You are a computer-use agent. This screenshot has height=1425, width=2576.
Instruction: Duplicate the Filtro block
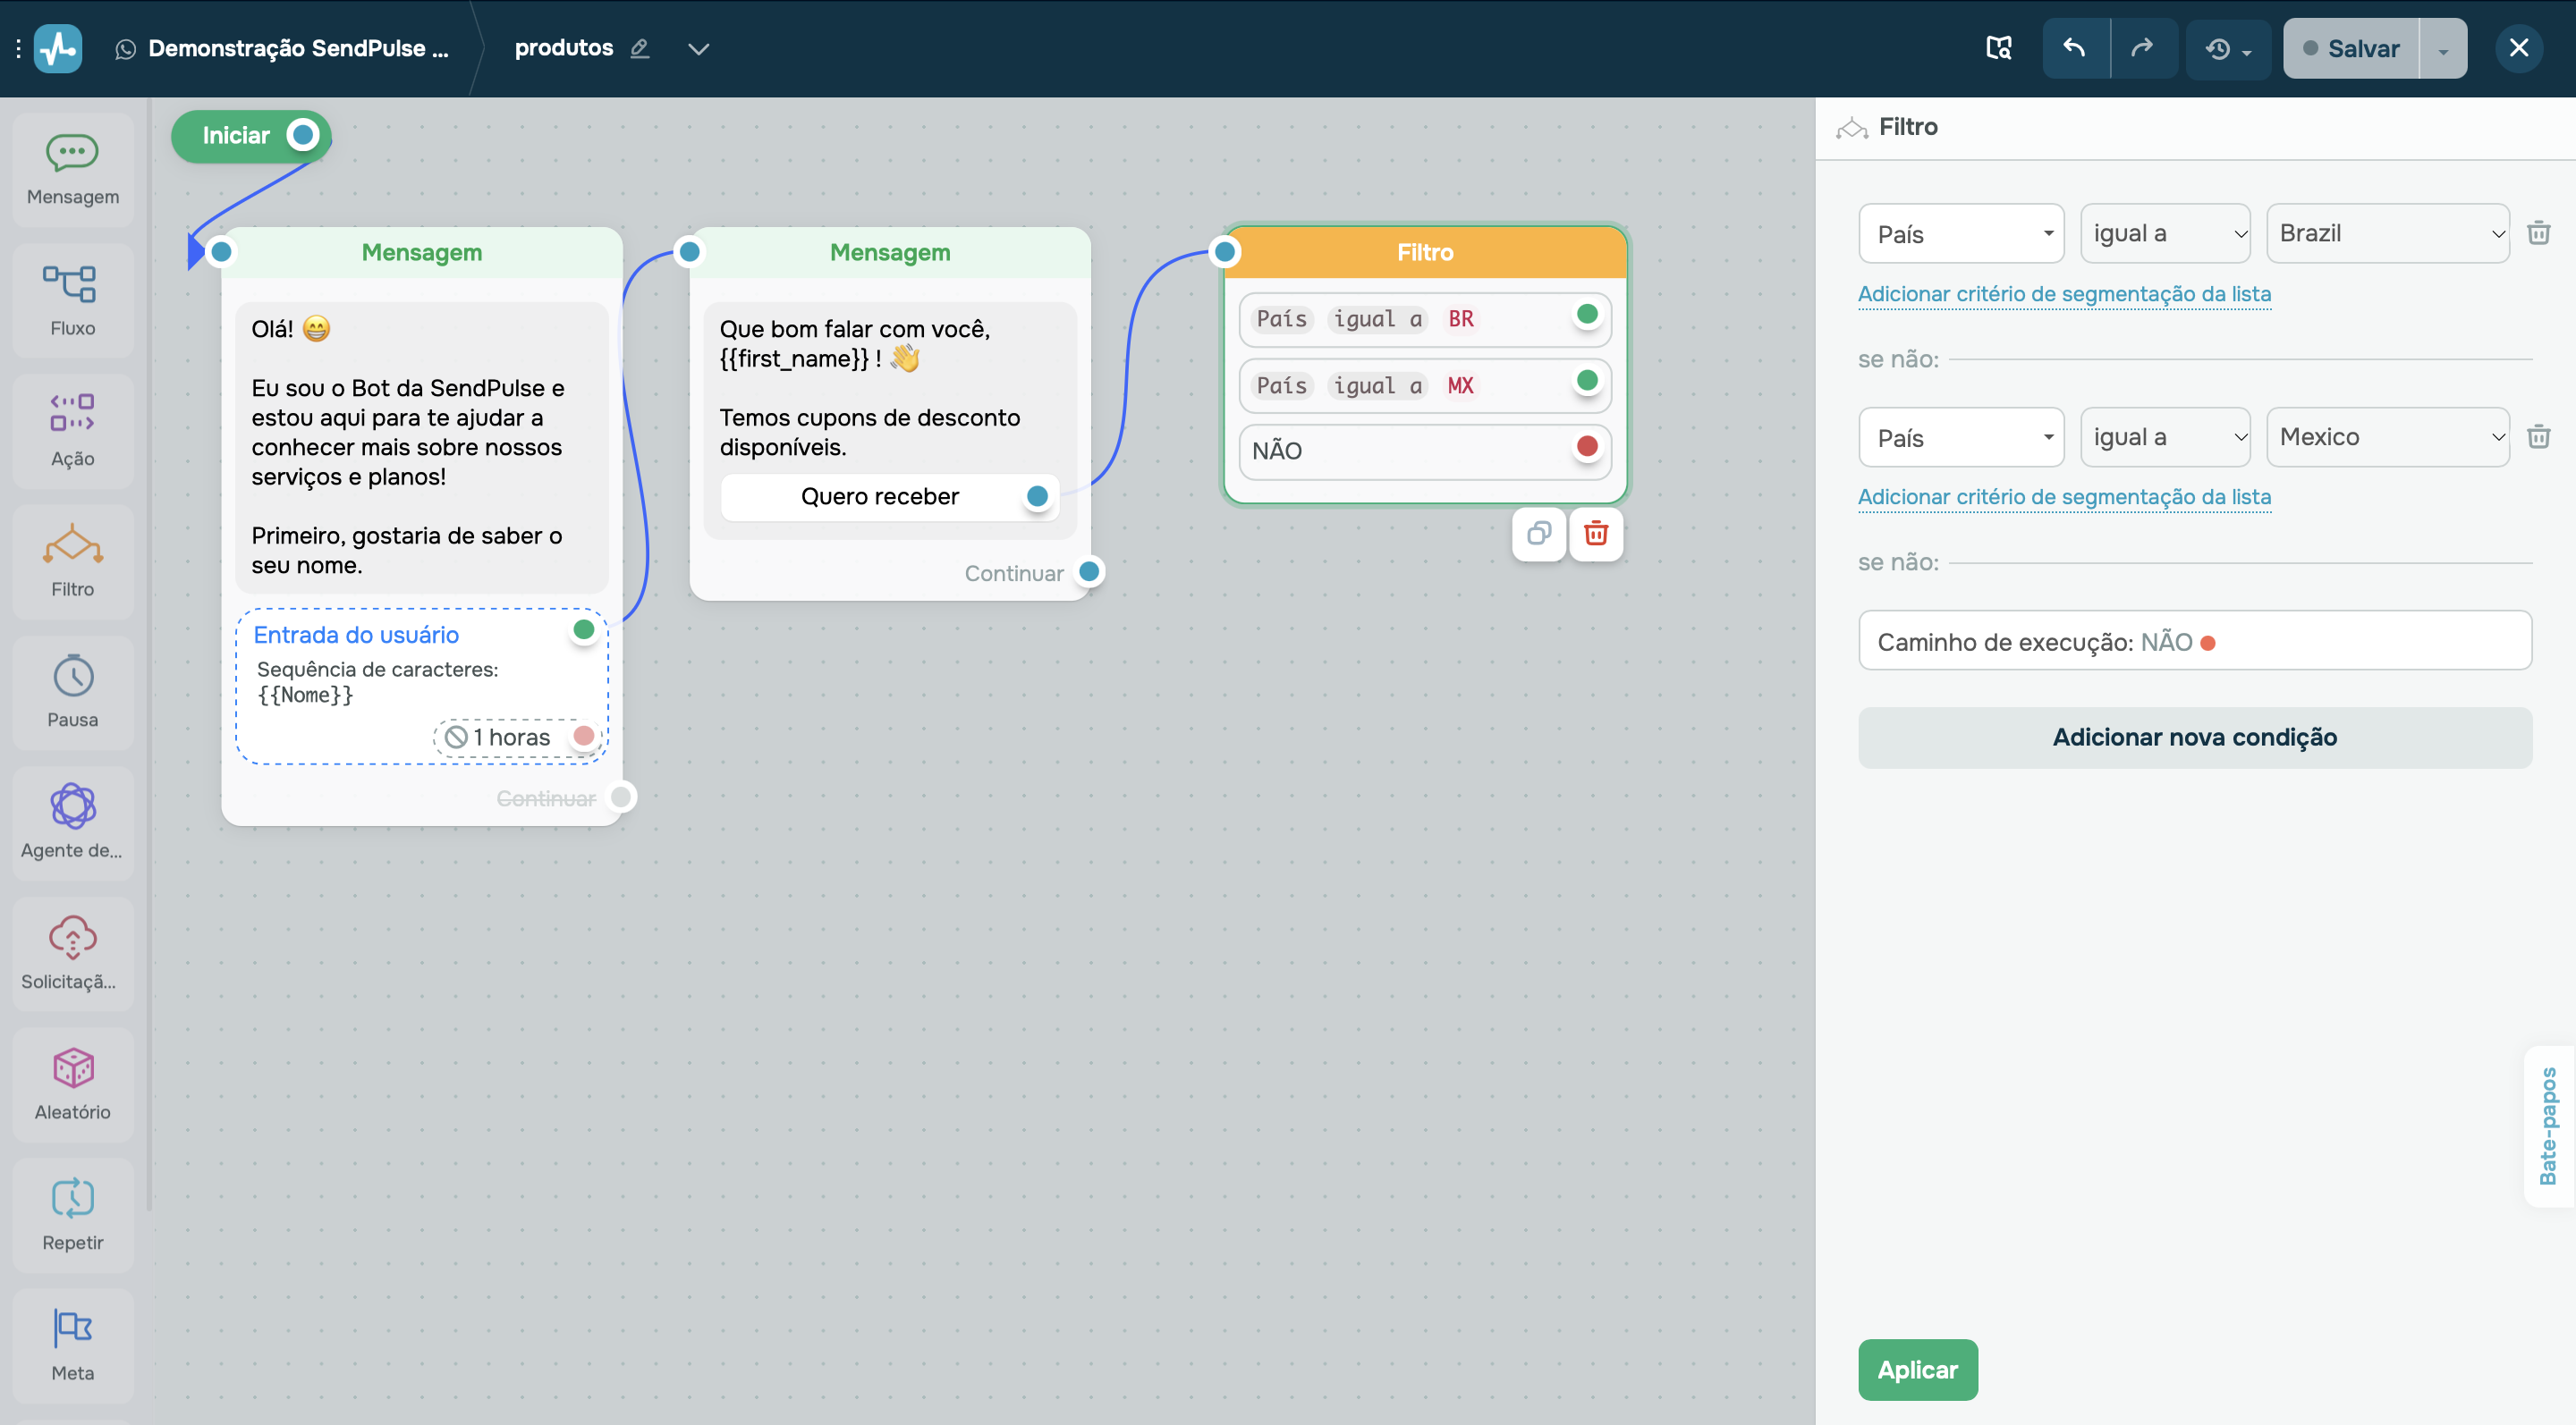[x=1539, y=534]
